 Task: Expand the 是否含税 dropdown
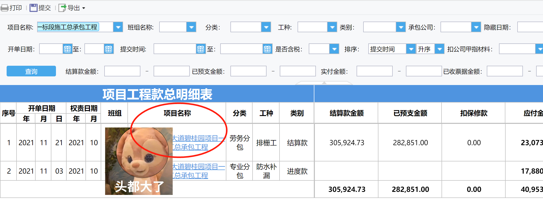(x=334, y=49)
